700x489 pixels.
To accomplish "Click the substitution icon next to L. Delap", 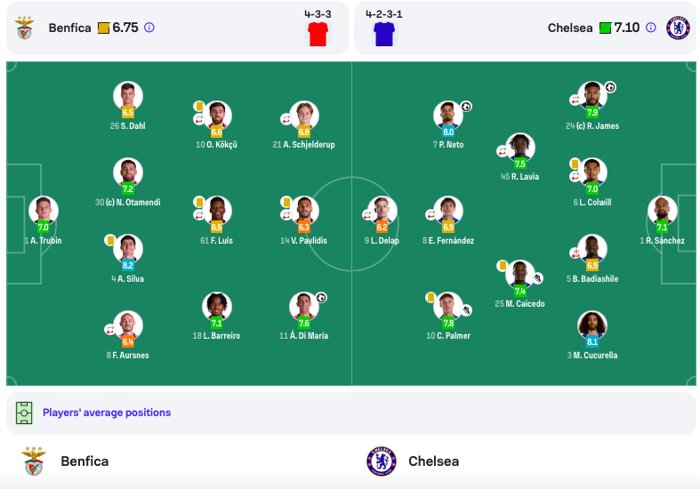I will coord(367,215).
